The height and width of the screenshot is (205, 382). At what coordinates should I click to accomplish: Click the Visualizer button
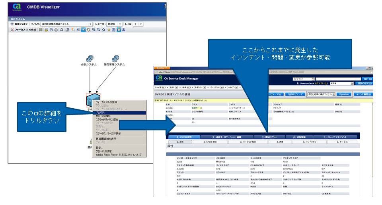click(344, 94)
